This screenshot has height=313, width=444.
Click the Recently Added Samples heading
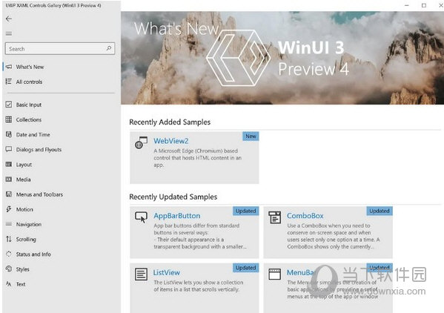tap(170, 122)
